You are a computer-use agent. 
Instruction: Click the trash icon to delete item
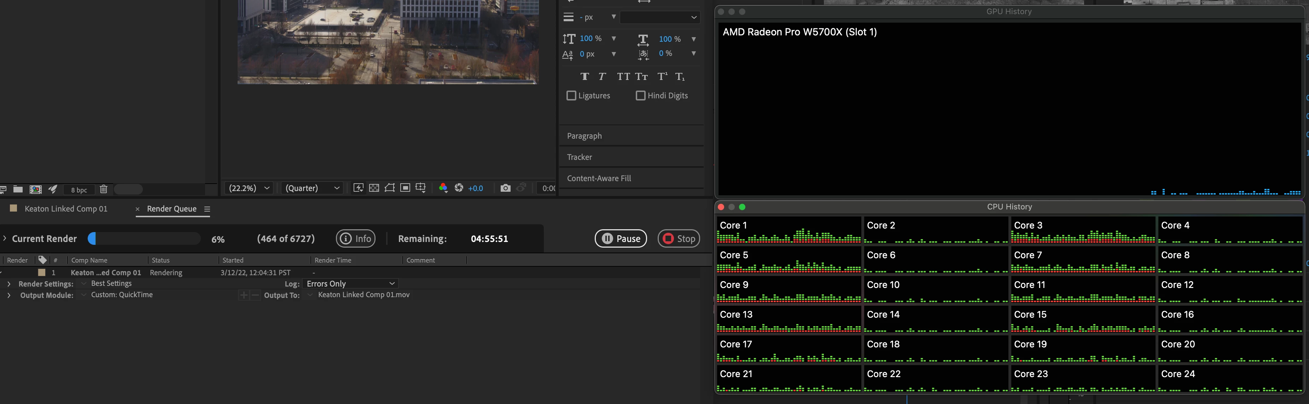104,190
